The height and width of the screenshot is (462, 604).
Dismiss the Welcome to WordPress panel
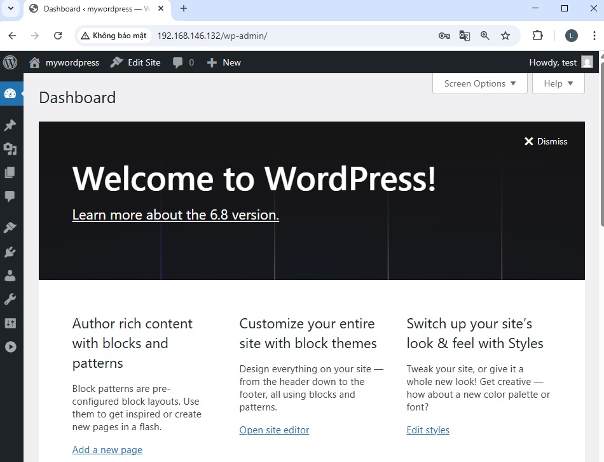pyautogui.click(x=546, y=141)
